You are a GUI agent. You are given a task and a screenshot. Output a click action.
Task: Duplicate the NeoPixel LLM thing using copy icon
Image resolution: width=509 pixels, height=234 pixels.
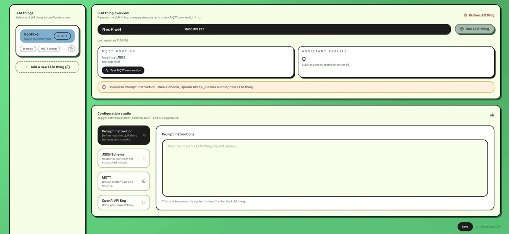72,49
